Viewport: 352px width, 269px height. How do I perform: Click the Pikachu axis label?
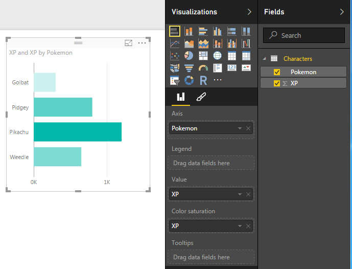click(19, 132)
